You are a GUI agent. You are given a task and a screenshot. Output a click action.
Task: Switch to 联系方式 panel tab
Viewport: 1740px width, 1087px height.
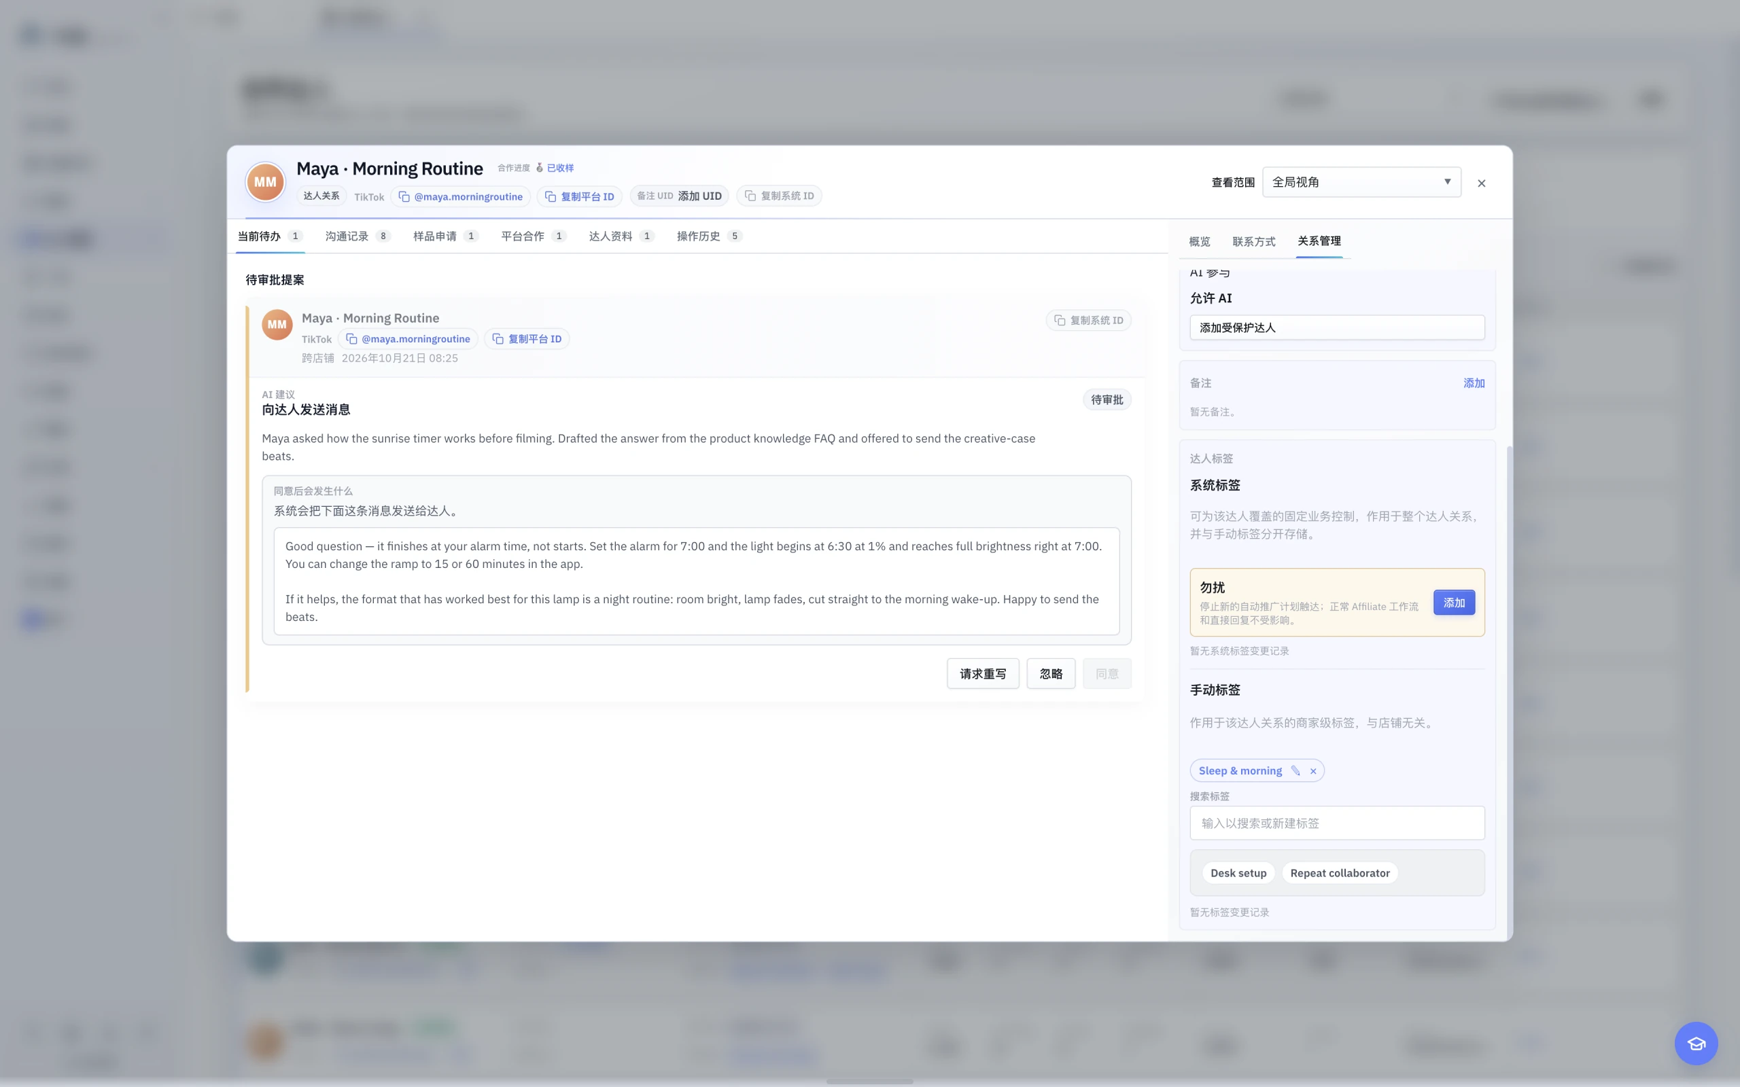click(1253, 242)
